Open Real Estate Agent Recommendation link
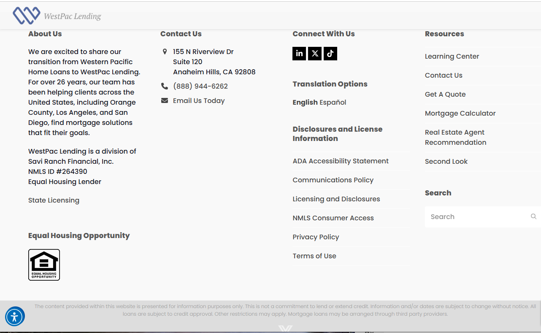Viewport: 541px width, 333px height. point(455,137)
